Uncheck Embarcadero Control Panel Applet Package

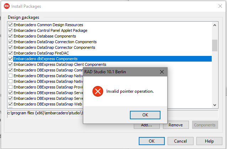pyautogui.click(x=10, y=30)
